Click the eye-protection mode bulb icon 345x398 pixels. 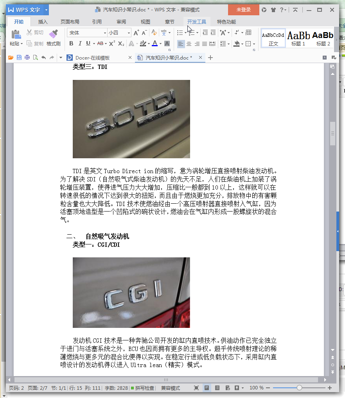coord(237,388)
